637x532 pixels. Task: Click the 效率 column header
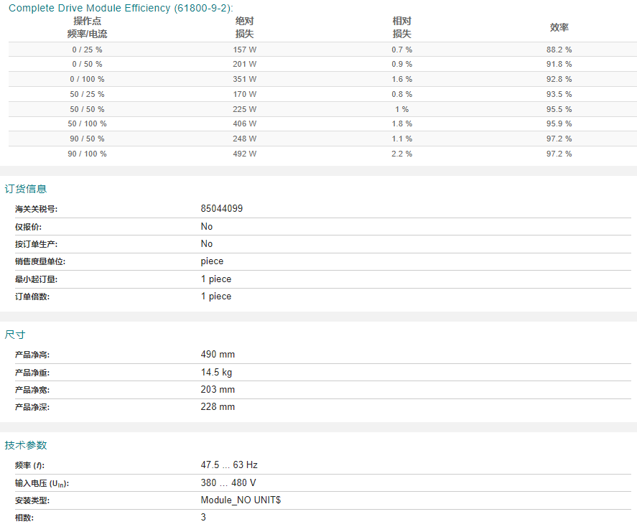point(559,27)
